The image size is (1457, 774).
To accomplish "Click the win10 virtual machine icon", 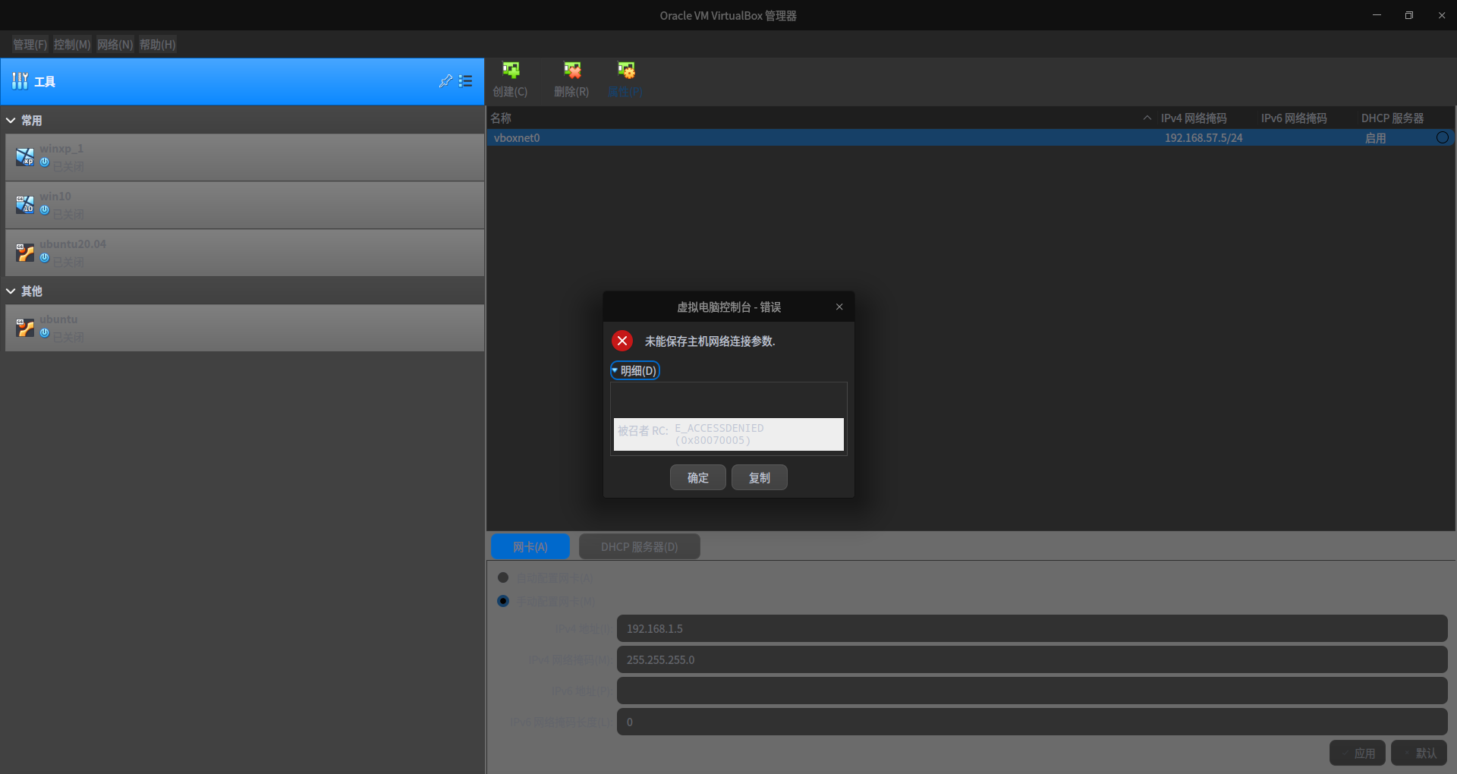I will pyautogui.click(x=24, y=204).
